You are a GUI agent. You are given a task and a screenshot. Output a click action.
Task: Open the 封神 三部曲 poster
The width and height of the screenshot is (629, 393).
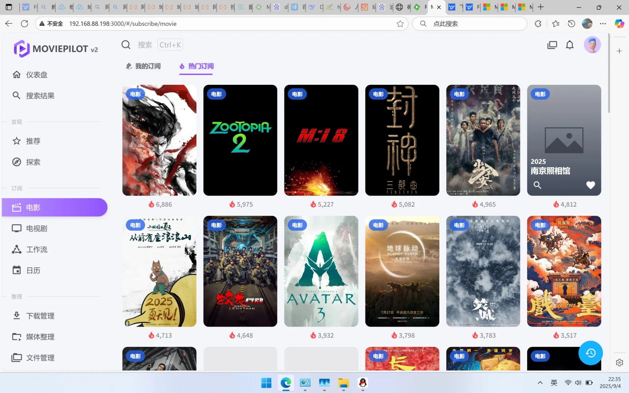click(402, 140)
